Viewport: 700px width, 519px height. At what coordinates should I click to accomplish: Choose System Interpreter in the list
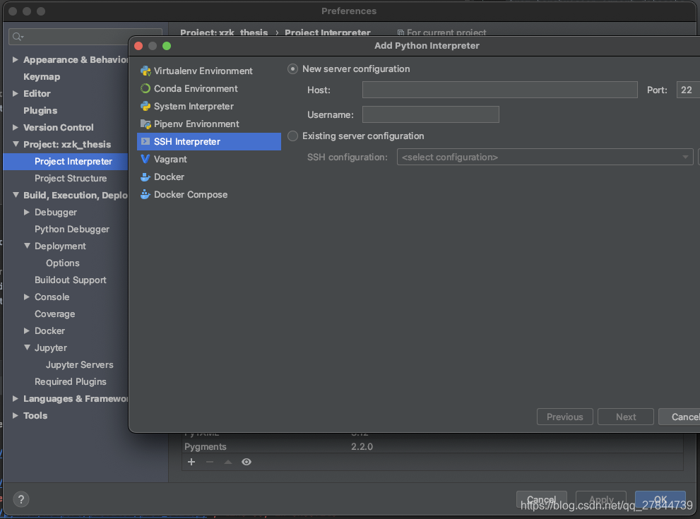pos(209,106)
